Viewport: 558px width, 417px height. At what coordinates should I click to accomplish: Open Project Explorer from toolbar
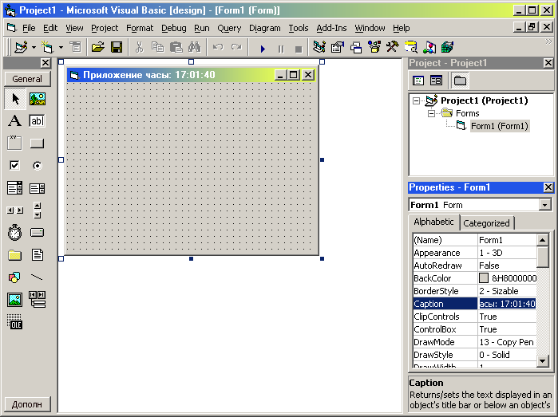319,47
